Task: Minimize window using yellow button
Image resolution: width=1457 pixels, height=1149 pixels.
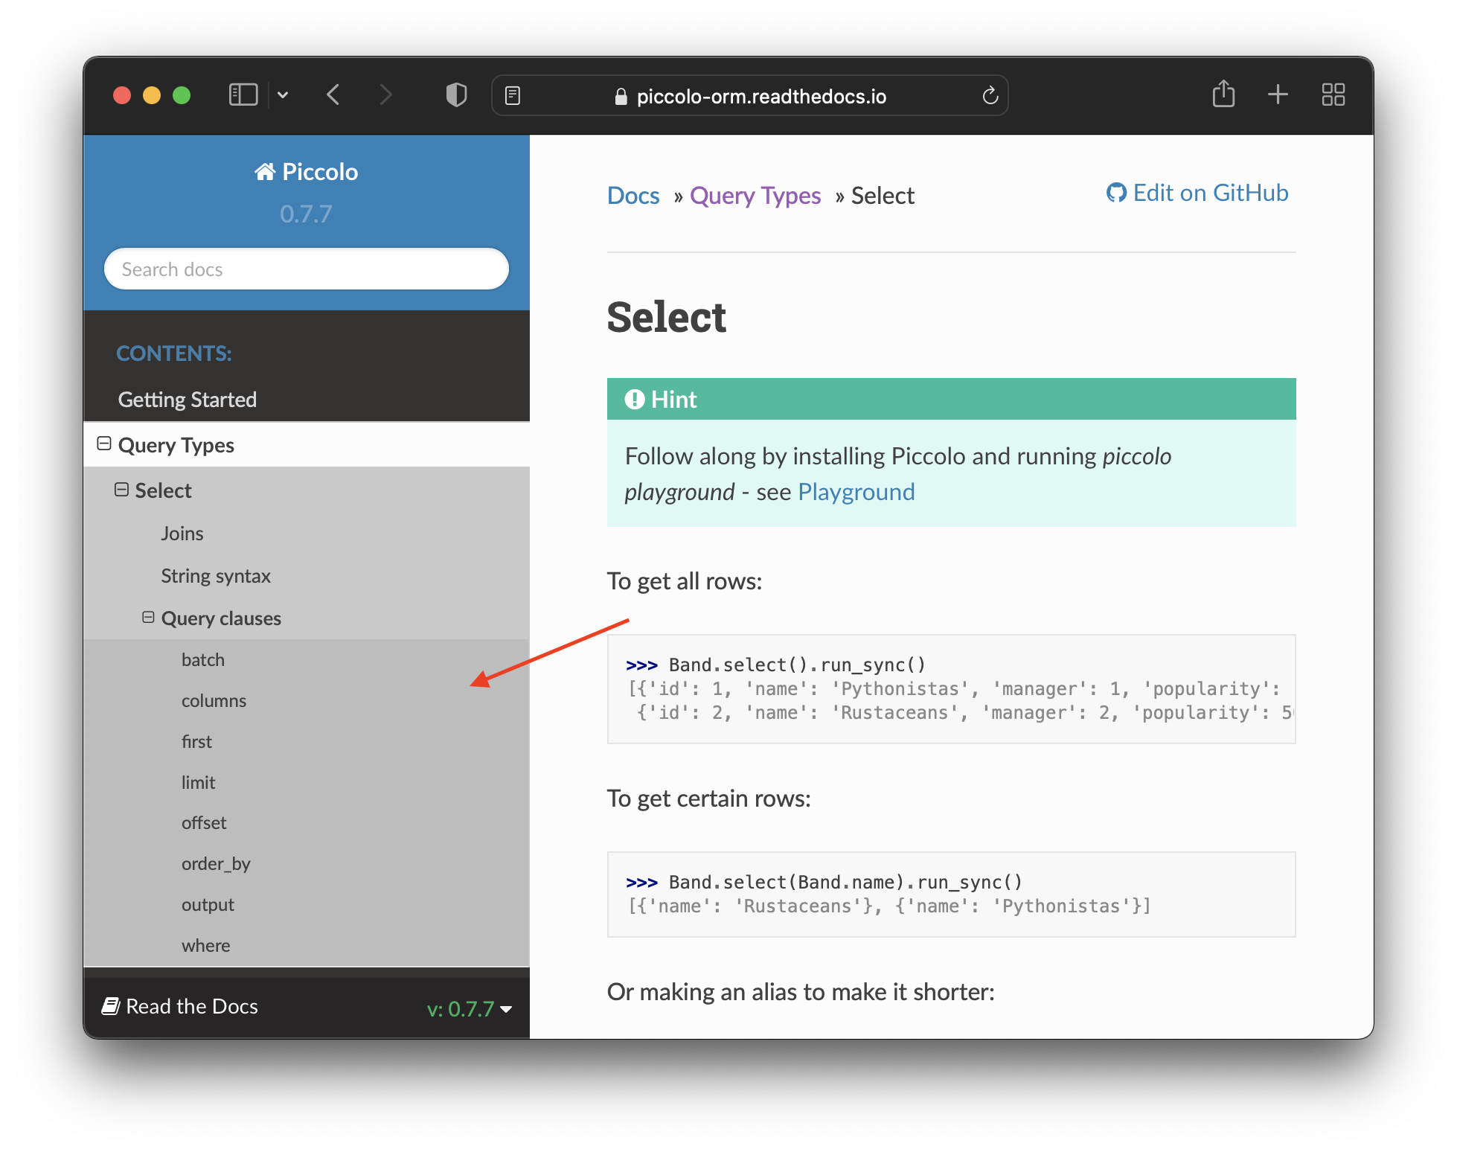Action: 152,95
